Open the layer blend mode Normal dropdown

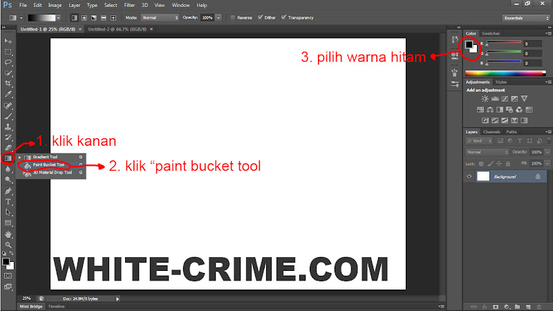coord(487,152)
